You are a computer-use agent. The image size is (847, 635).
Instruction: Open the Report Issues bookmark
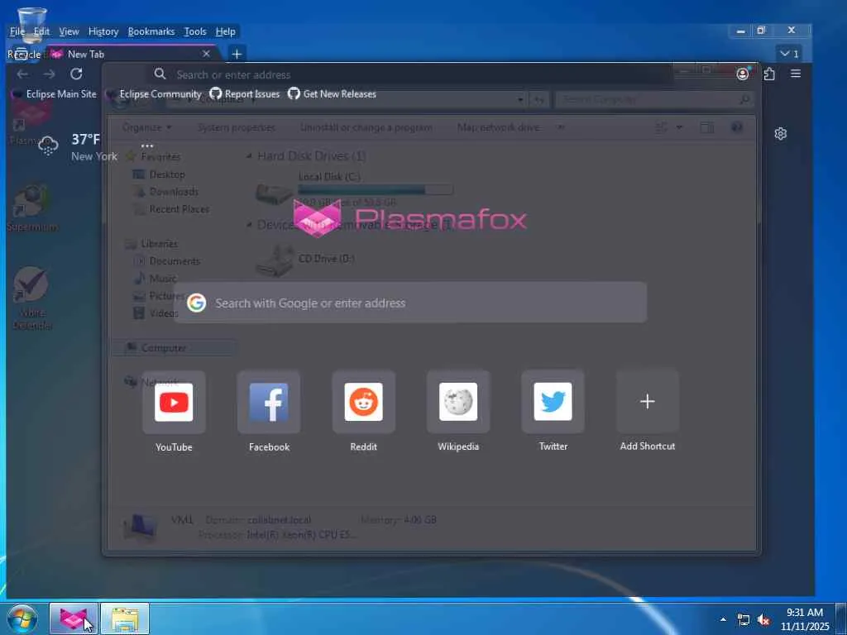[245, 94]
